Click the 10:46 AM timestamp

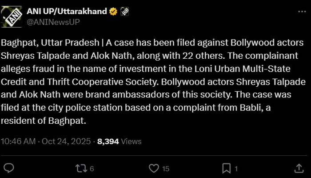18,142
